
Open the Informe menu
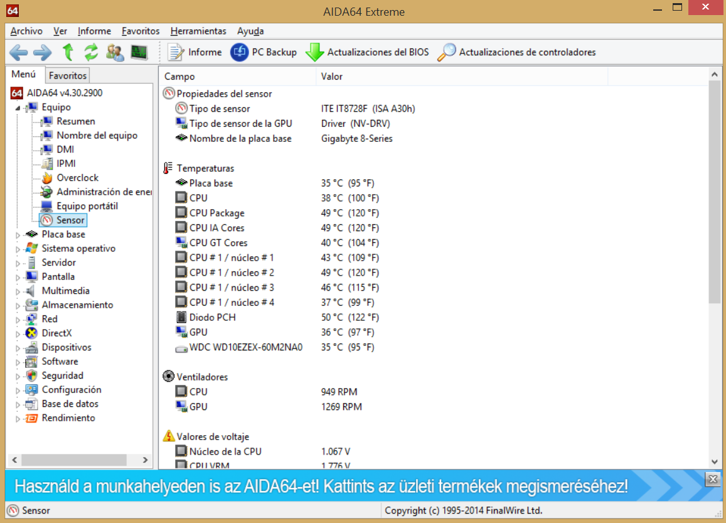[95, 31]
